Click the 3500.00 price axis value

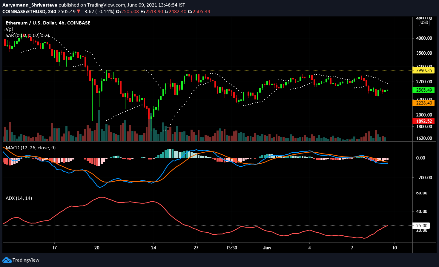pyautogui.click(x=424, y=53)
